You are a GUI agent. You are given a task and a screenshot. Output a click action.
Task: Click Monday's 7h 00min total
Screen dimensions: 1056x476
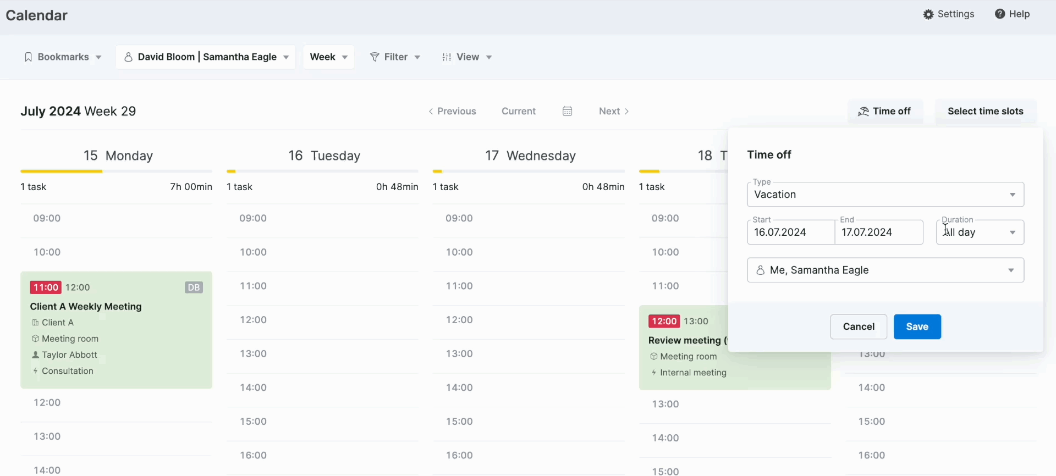click(x=191, y=187)
